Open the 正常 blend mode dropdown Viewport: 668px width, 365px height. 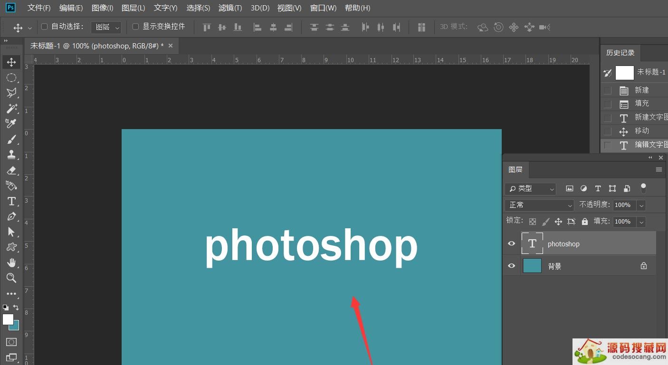coord(540,205)
